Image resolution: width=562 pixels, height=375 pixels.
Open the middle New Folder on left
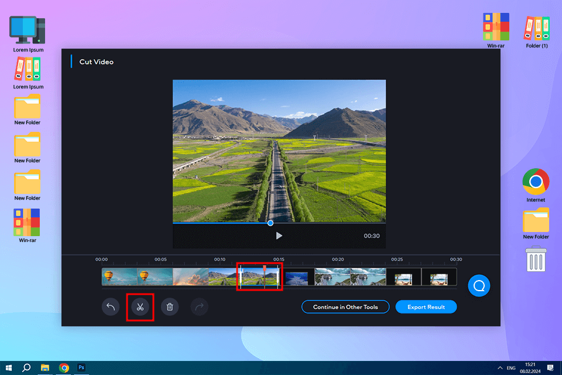coord(28,148)
